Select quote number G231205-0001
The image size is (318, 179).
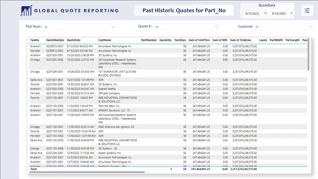tap(55, 157)
